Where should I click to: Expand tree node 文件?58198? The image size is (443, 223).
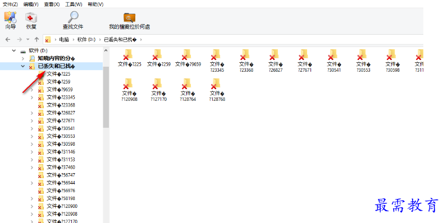tap(32, 198)
